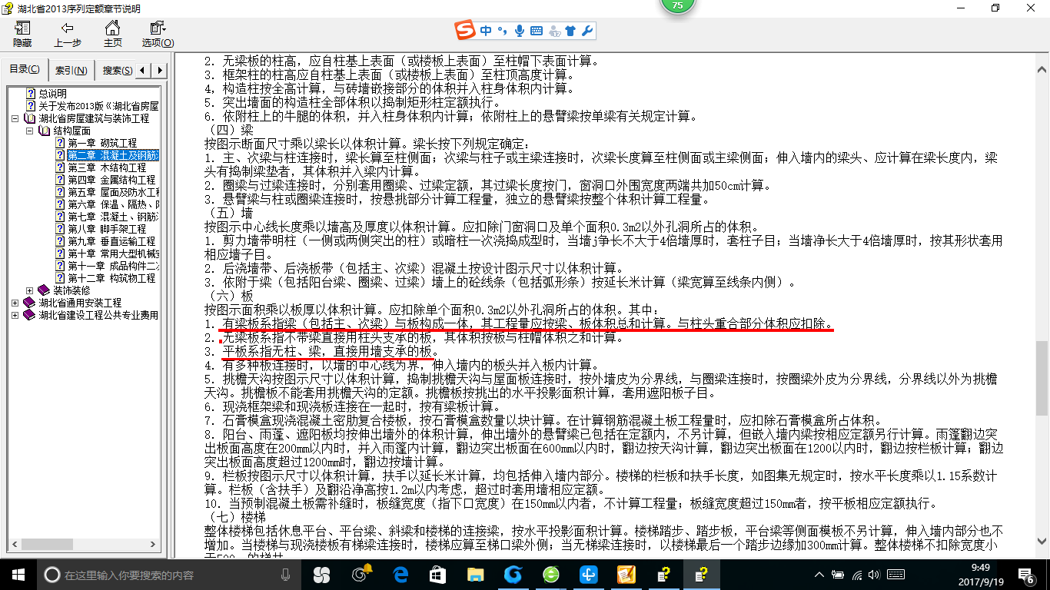Open the orange notes app taskbar icon
Image resolution: width=1050 pixels, height=590 pixels.
[626, 575]
